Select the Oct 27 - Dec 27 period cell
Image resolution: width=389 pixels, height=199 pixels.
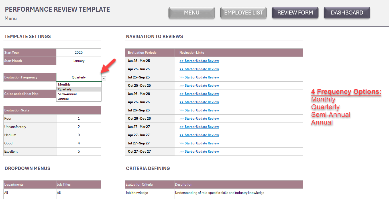point(150,152)
